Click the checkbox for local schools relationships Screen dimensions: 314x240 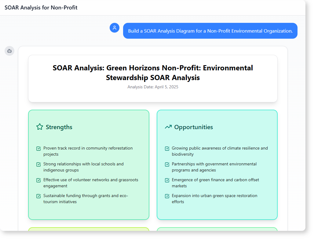tap(38, 164)
